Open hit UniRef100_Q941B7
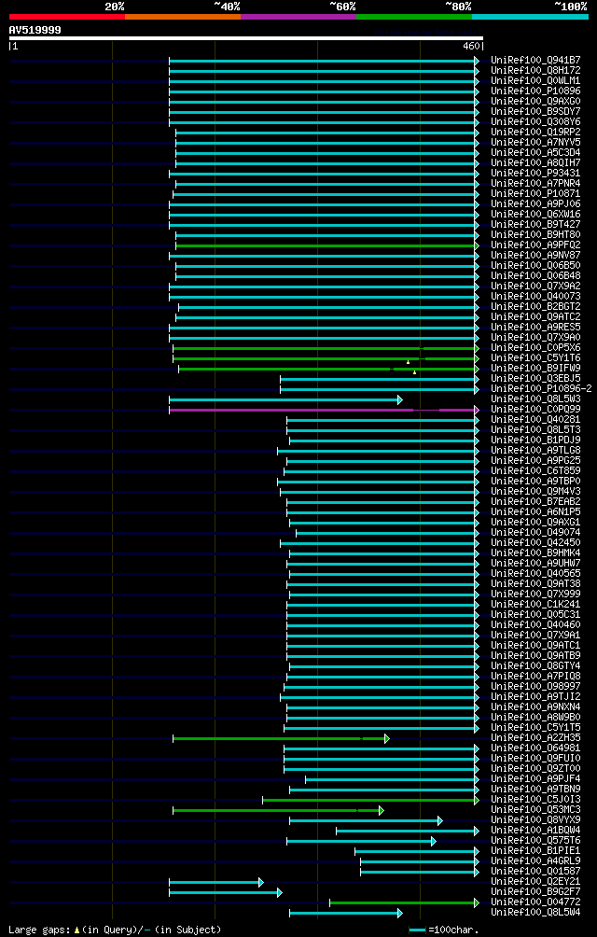 click(535, 61)
